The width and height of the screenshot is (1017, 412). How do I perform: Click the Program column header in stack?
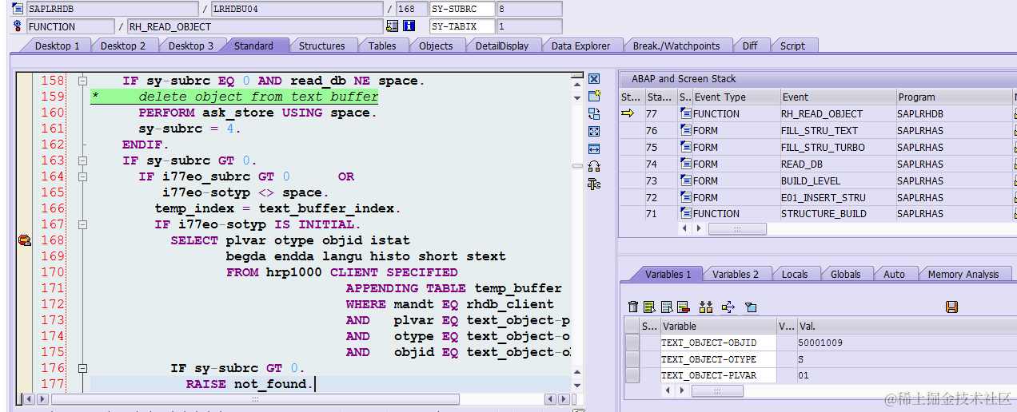pyautogui.click(x=953, y=97)
